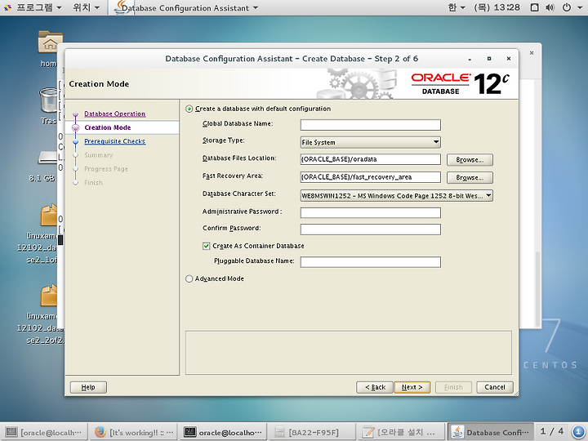This screenshot has width=588, height=441.
Task: Click the clock showing 13:28
Action: (x=497, y=7)
